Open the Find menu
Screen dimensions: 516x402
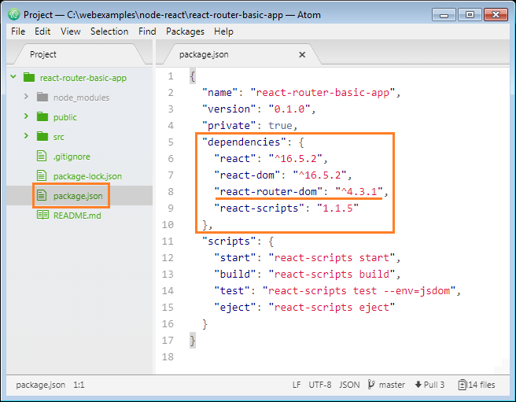pyautogui.click(x=147, y=31)
